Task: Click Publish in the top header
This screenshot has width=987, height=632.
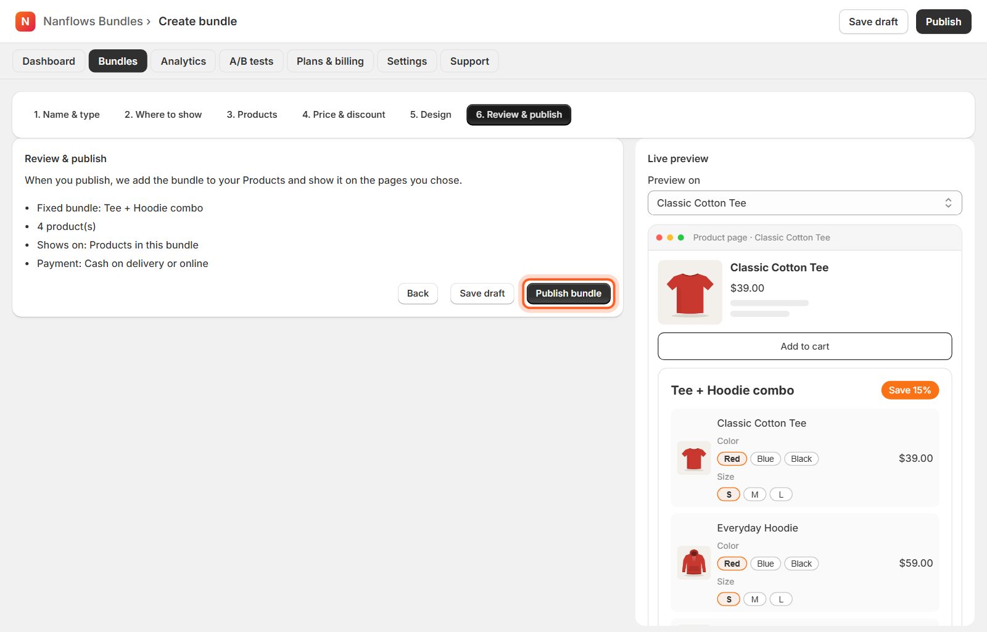Action: (x=943, y=22)
